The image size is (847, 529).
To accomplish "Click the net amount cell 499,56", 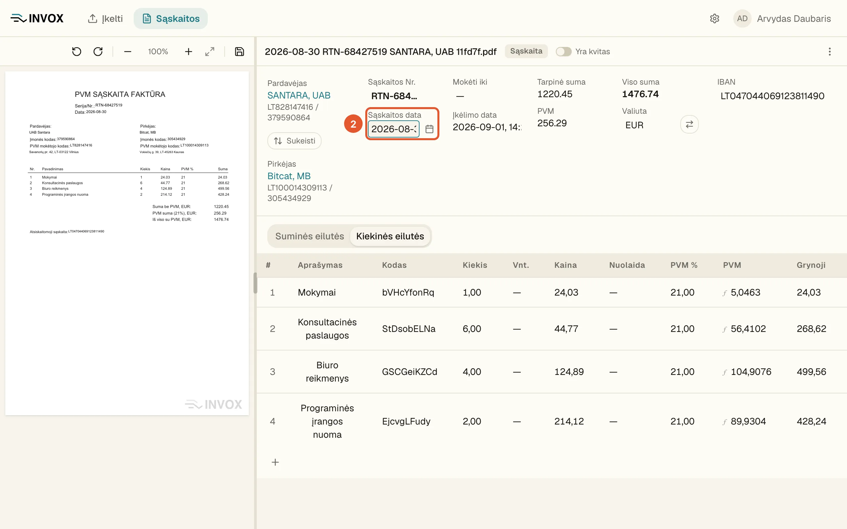I will click(x=811, y=372).
